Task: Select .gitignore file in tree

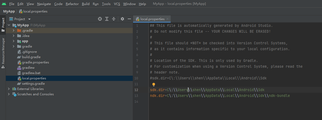Action: (69, 52)
